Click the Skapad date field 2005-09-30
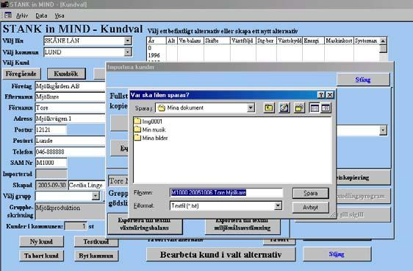 tap(51, 185)
